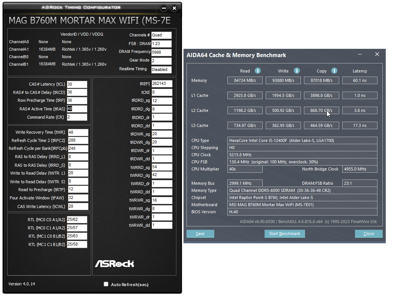The image size is (394, 297).
Task: Click the Row Precharge Time (tRP) field
Action: click(x=77, y=100)
